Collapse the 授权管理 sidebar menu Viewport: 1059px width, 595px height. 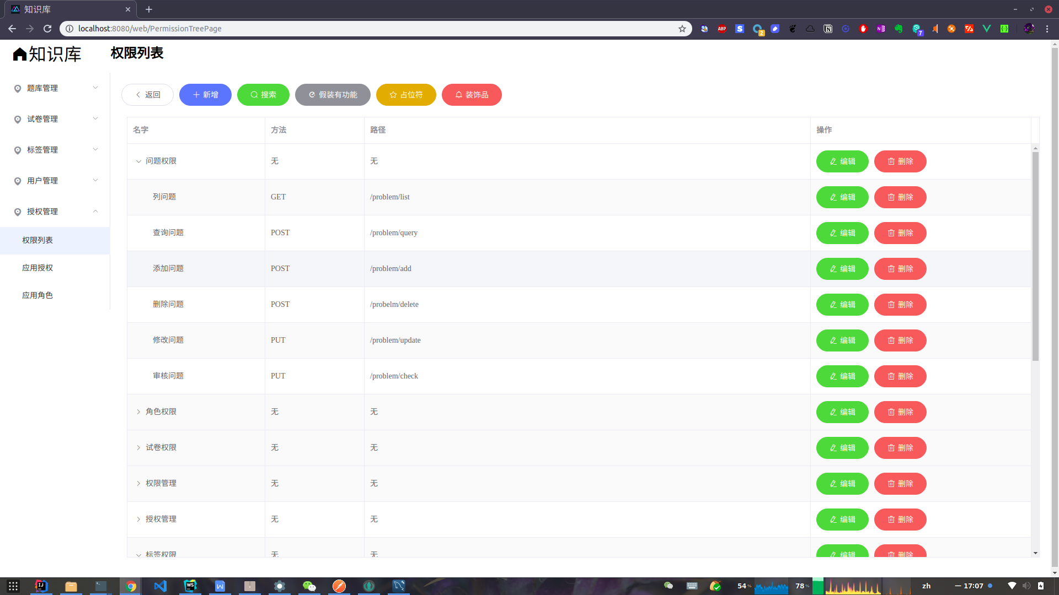(x=55, y=212)
